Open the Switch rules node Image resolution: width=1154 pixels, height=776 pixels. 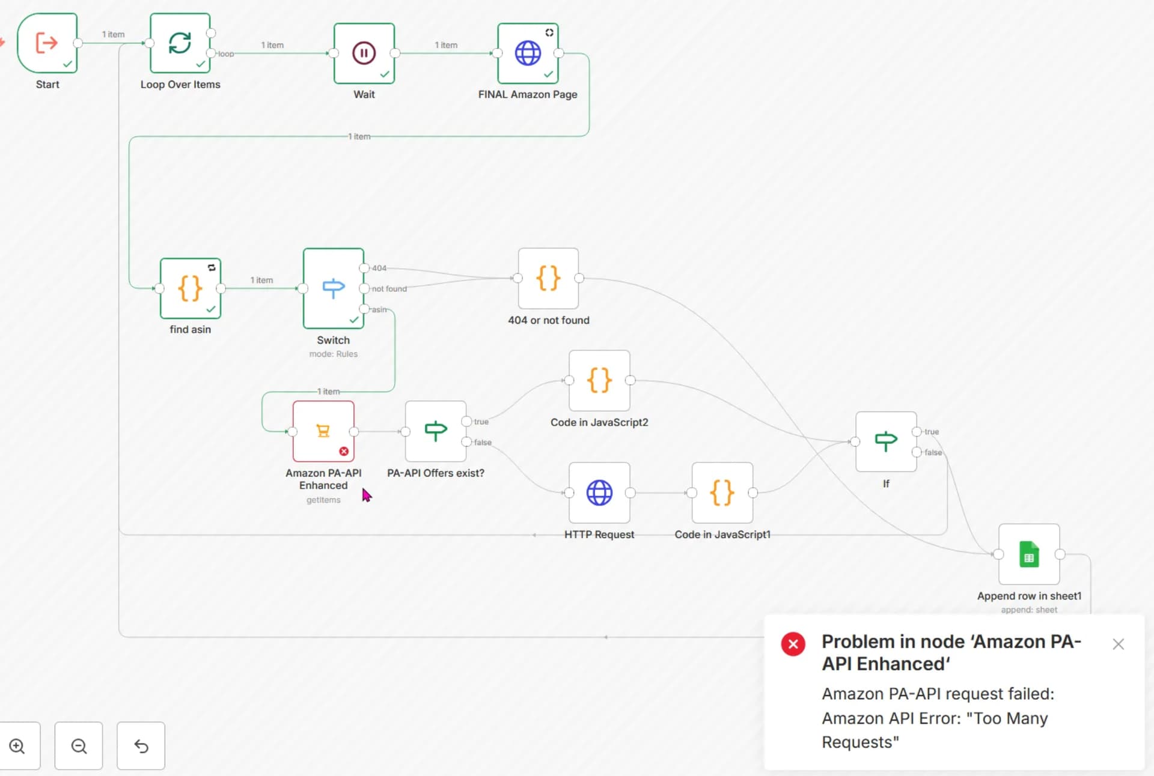tap(333, 288)
